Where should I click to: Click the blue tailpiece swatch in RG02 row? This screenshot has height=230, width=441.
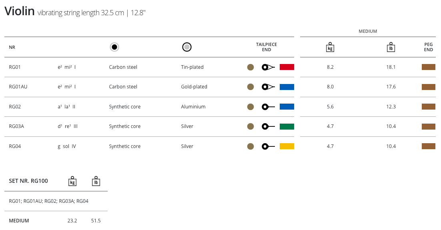(x=287, y=107)
